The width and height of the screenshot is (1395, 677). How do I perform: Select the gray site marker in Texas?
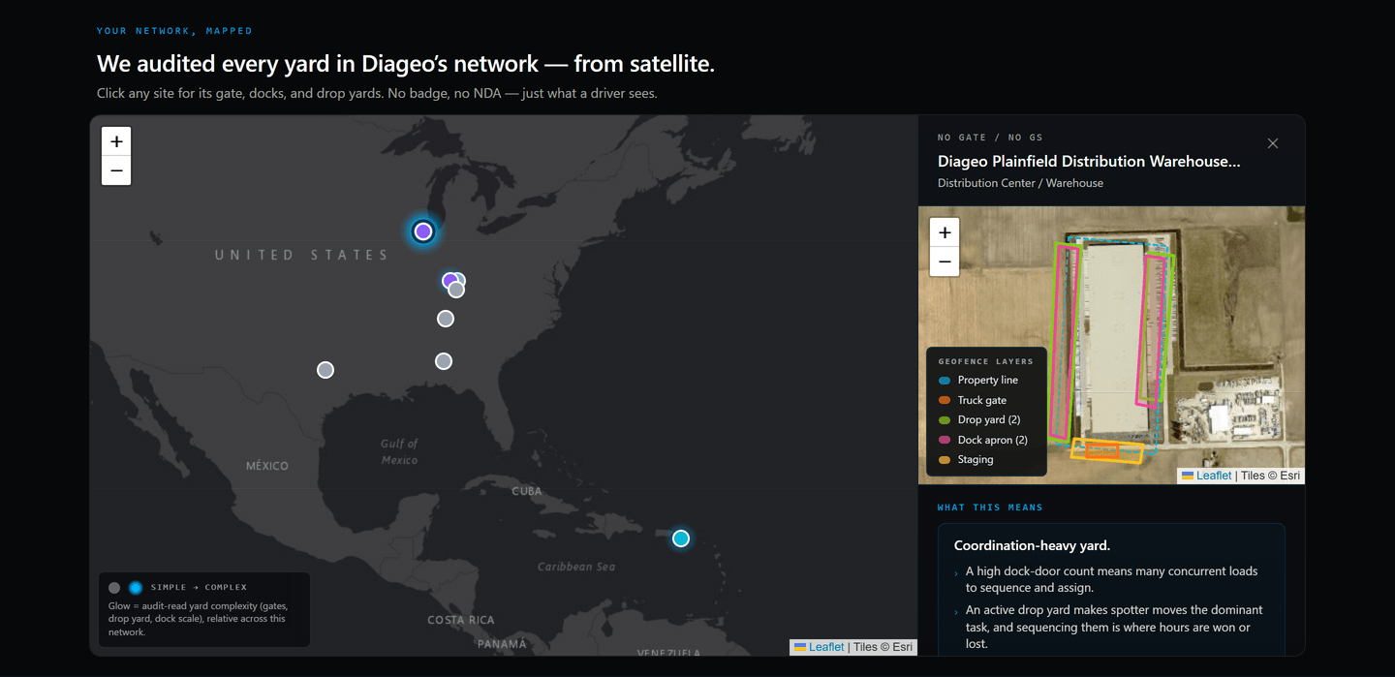325,370
